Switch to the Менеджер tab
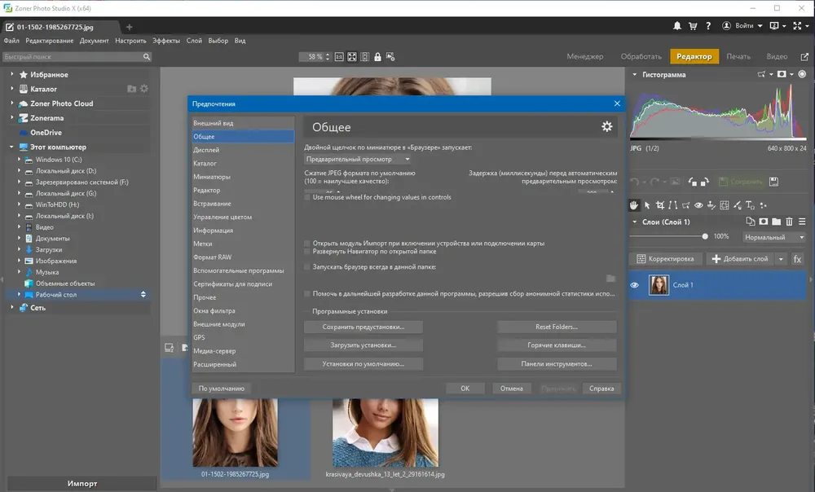Viewport: 815px width, 492px height. click(x=584, y=56)
